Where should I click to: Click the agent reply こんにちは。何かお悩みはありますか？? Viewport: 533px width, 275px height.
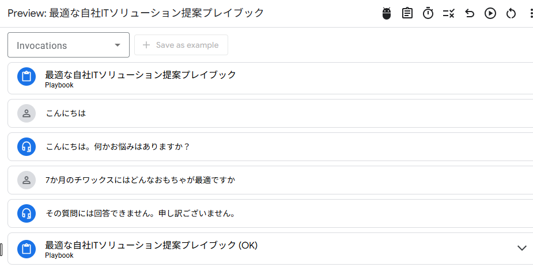(118, 147)
